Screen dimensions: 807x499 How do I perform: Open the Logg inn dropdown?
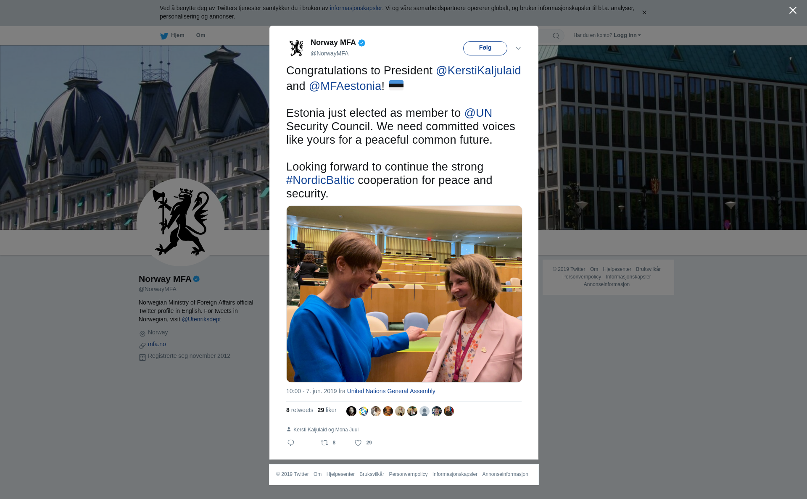(627, 35)
